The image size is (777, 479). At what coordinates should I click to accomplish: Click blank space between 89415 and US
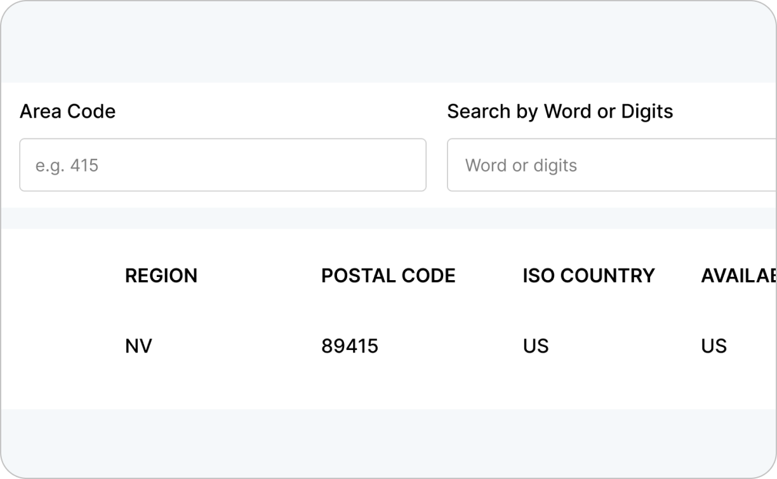451,346
